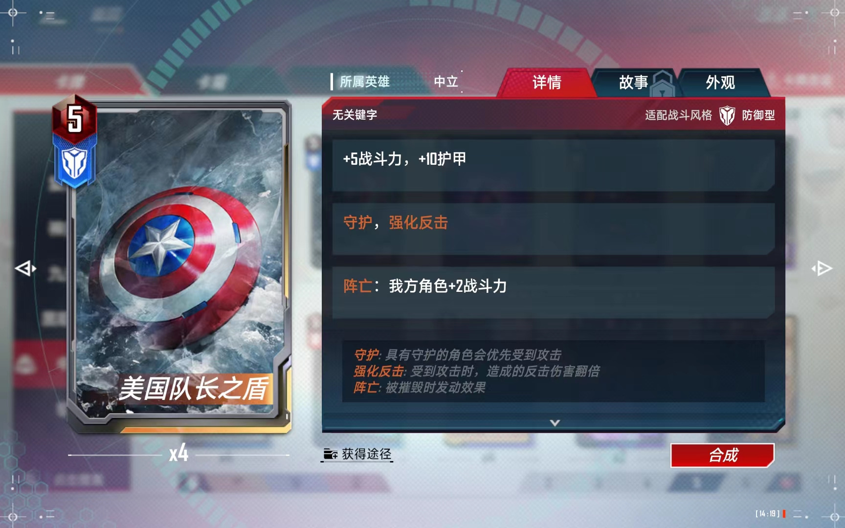Image resolution: width=845 pixels, height=528 pixels.
Task: Open the 故事 tab
Action: tap(633, 83)
